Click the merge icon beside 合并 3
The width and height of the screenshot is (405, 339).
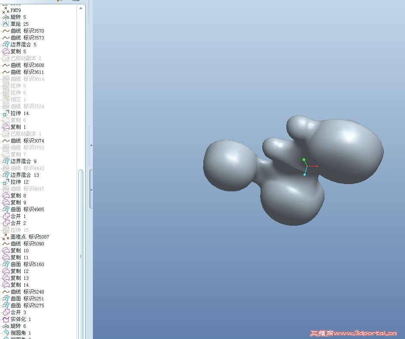click(6, 312)
